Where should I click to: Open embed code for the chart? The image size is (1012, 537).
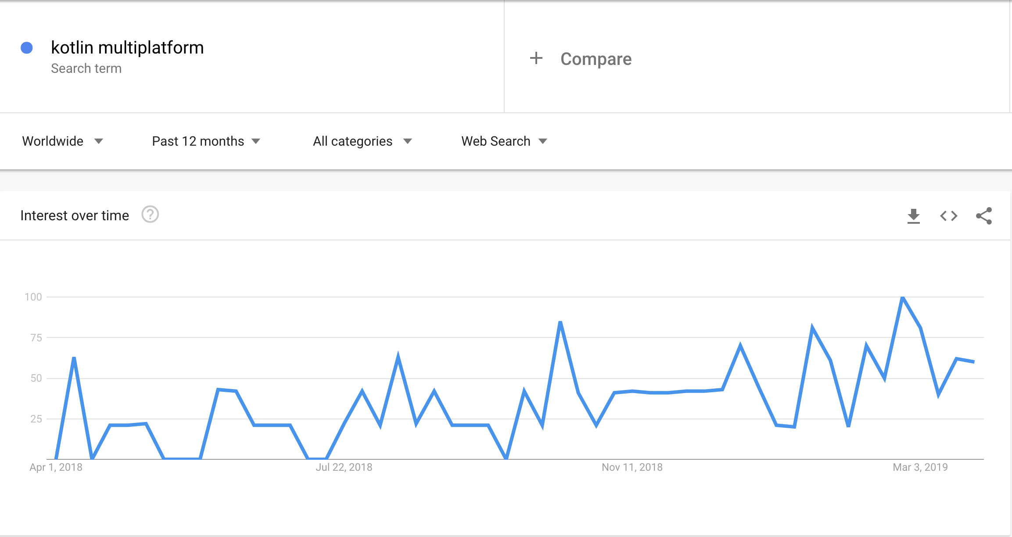point(948,216)
